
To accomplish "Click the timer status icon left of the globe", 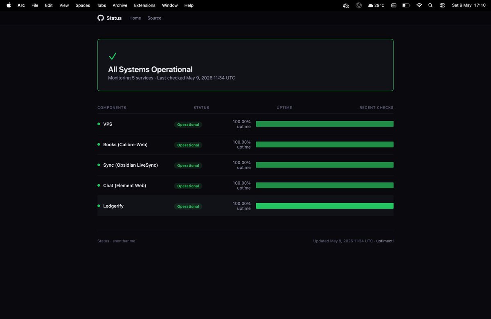I will (346, 5).
